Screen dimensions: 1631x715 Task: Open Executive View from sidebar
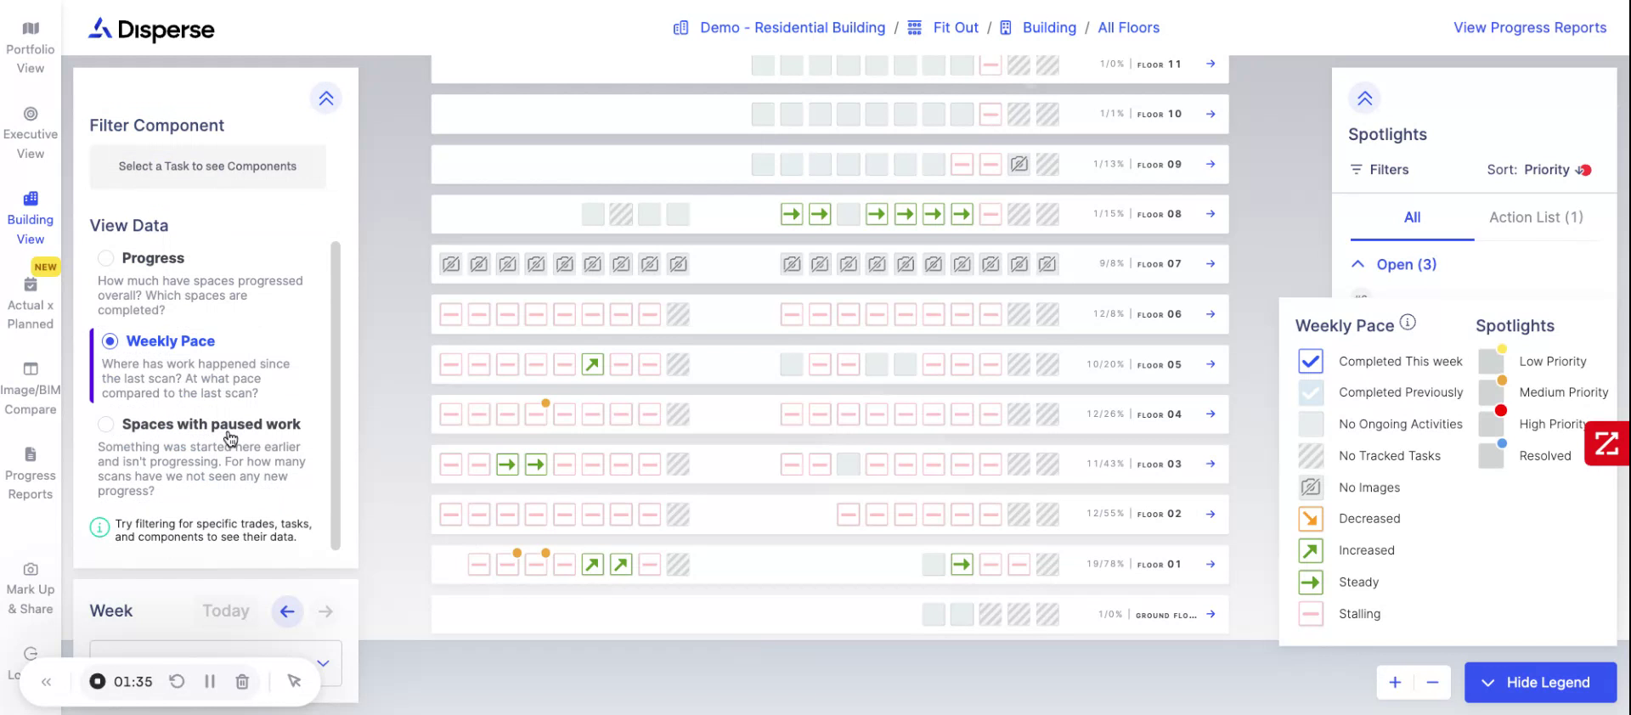point(31,132)
